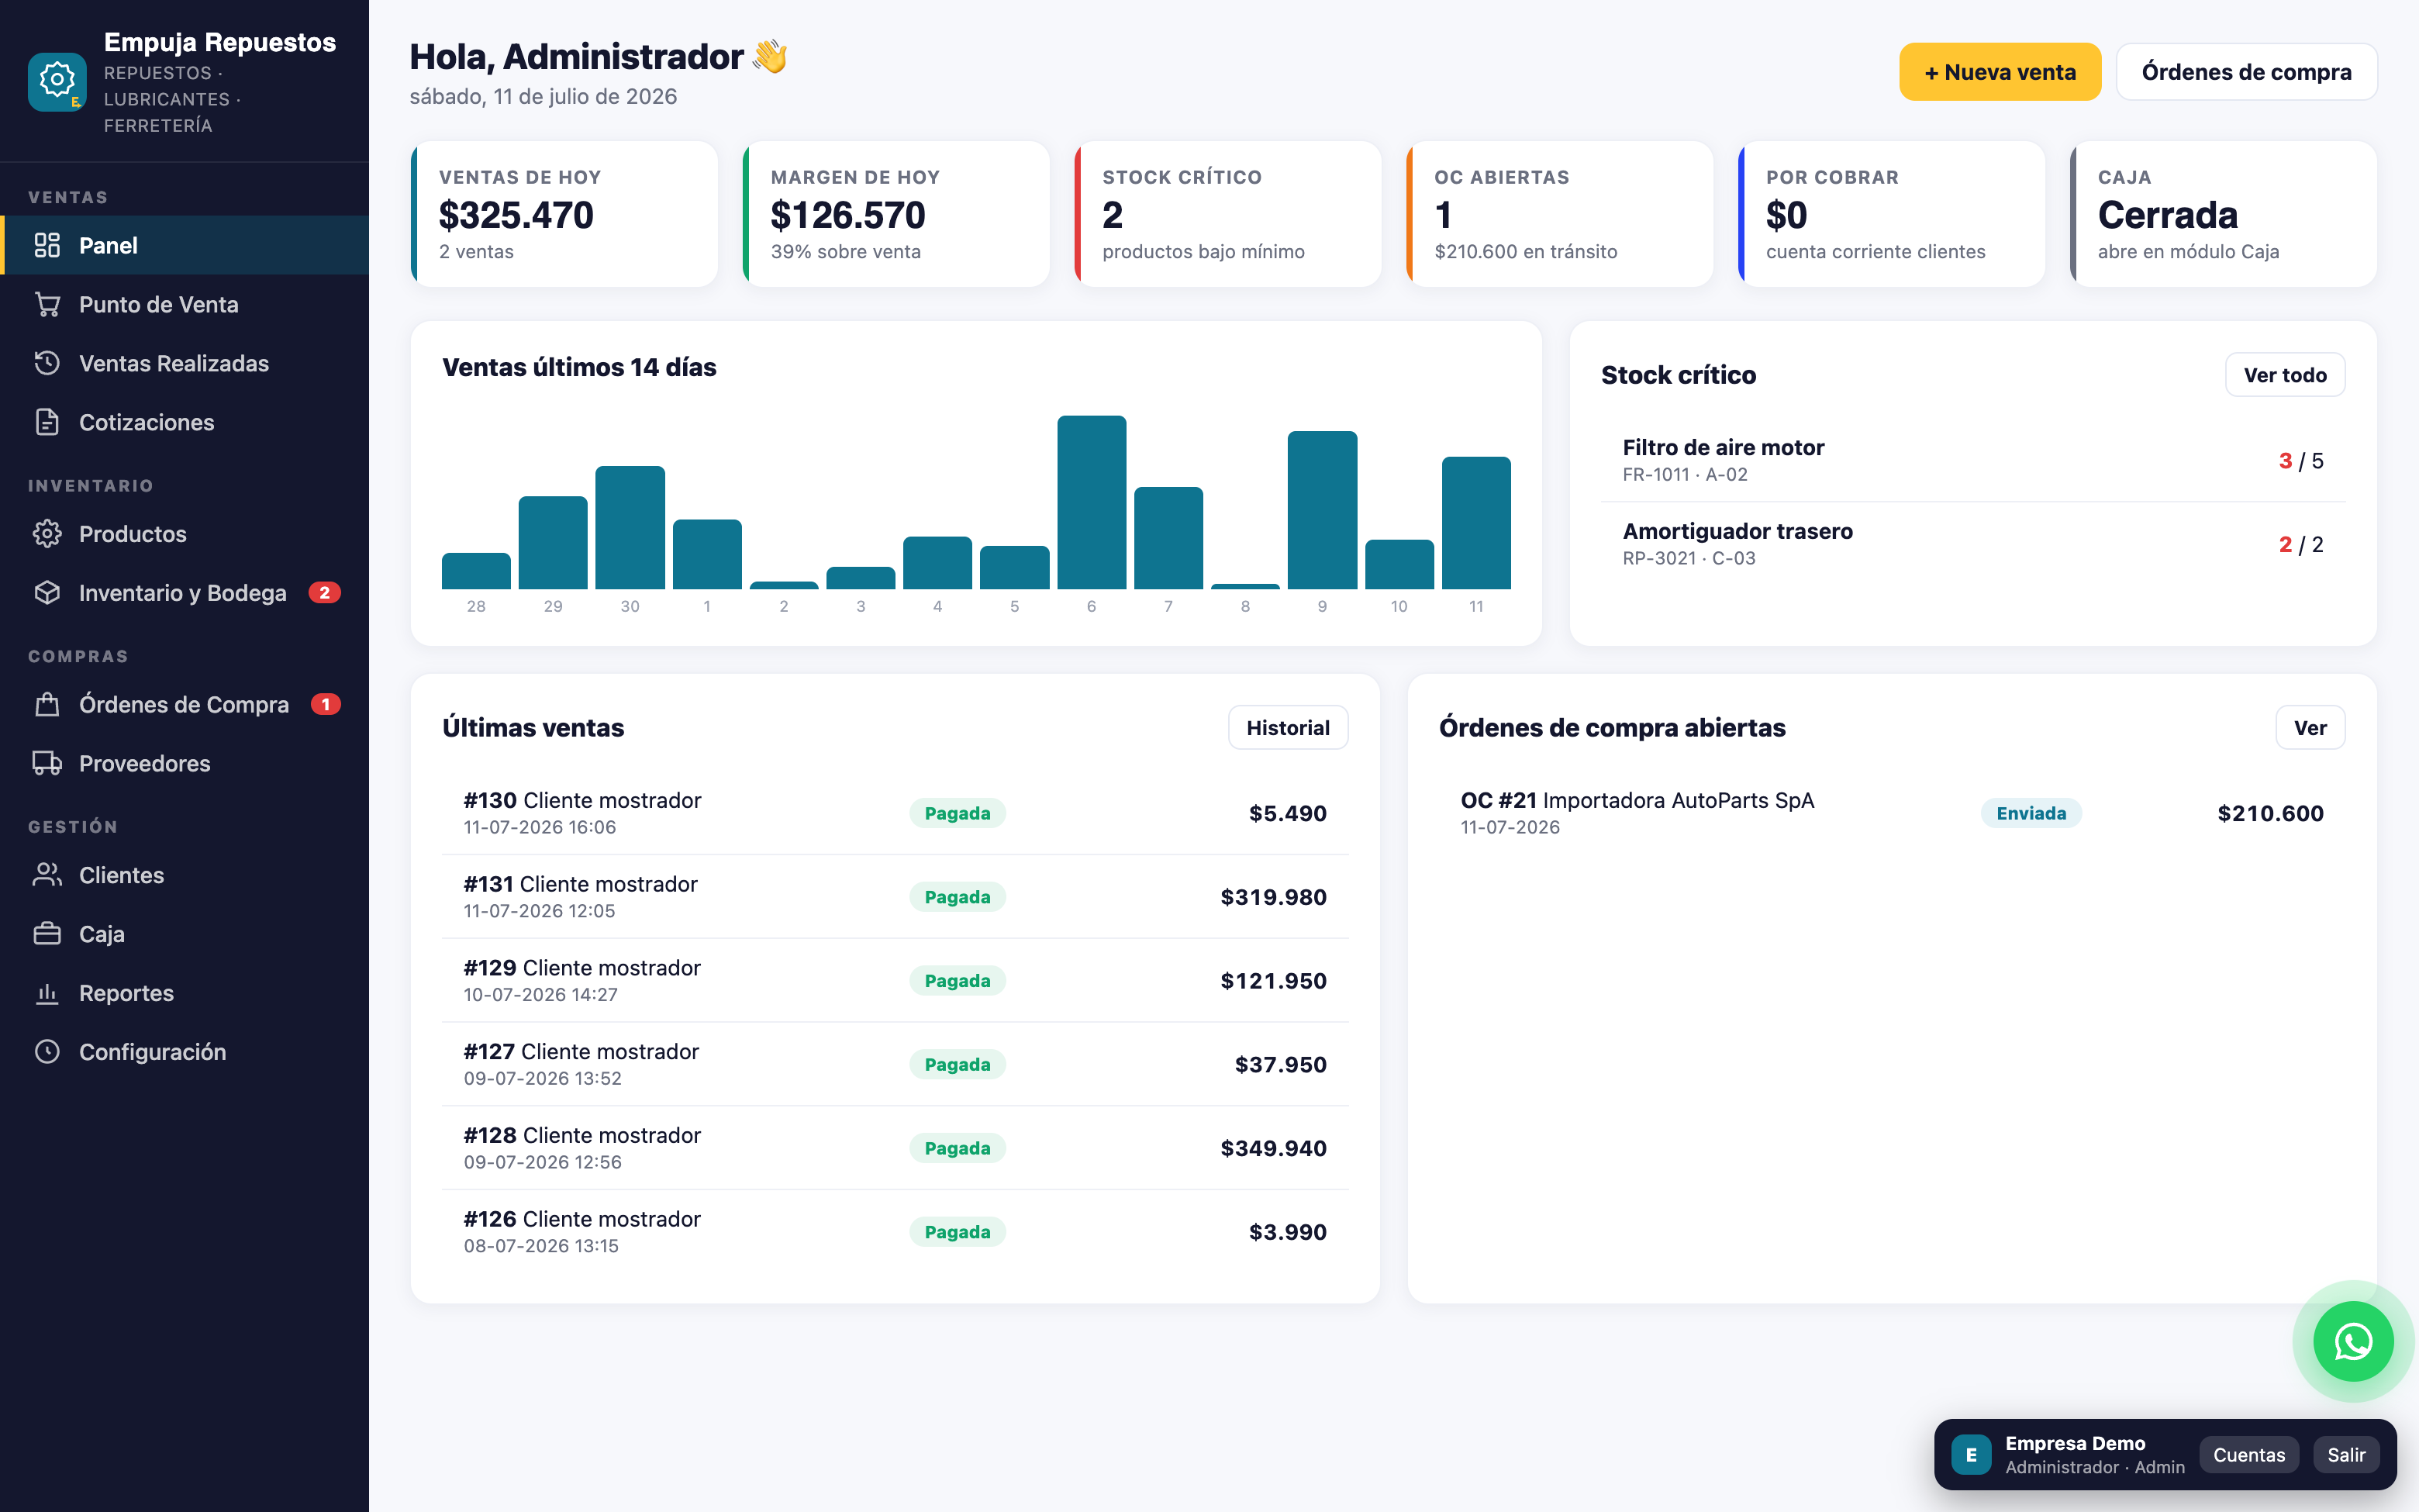This screenshot has width=2419, height=1512.
Task: Click the Panel grid icon in the sidebar
Action: [x=47, y=245]
